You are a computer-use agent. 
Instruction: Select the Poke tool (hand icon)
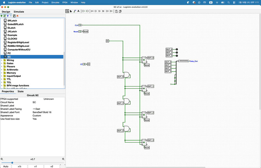click(x=67, y=11)
